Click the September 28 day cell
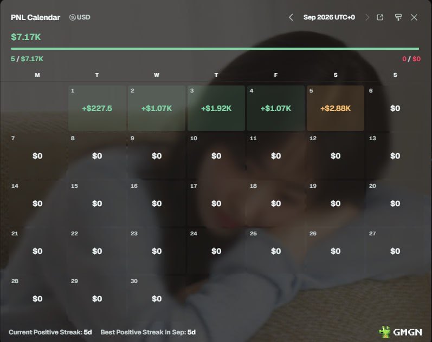This screenshot has height=342, width=432. click(x=37, y=299)
